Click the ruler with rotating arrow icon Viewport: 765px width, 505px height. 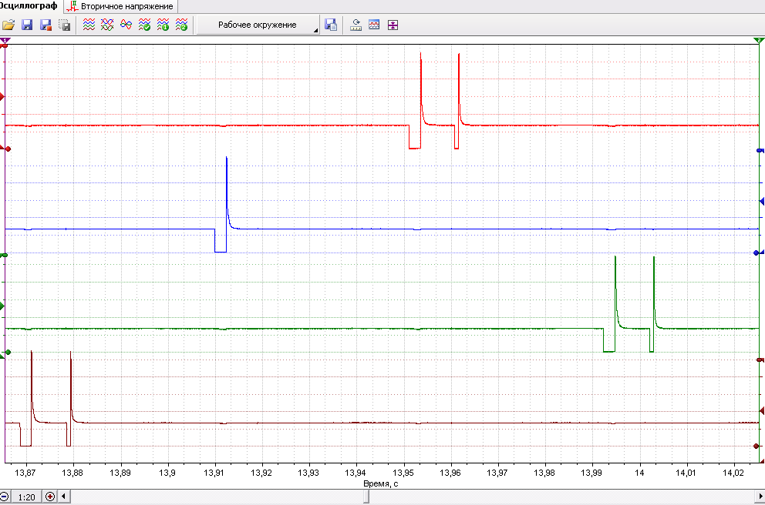coord(356,25)
